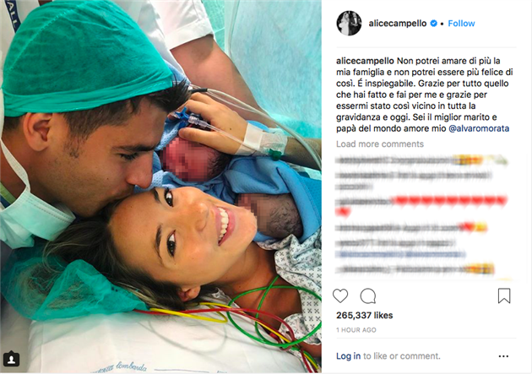The width and height of the screenshot is (532, 374).
Task: Click the 1 HOUR AGO timestamp
Action: click(x=356, y=330)
